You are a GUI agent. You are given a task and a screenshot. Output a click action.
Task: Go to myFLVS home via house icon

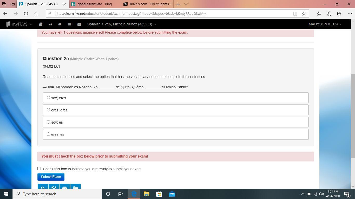coord(60,24)
